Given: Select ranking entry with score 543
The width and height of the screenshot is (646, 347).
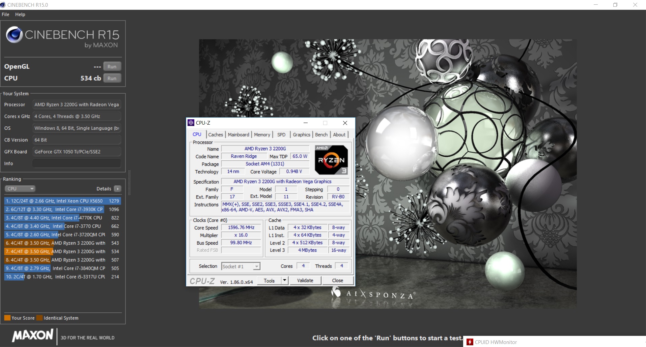Looking at the screenshot, I should [x=62, y=243].
